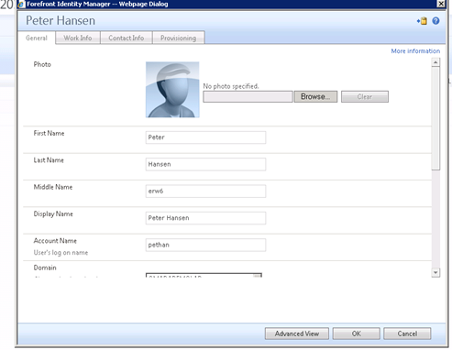Switch to the General tab
The image size is (452, 350).
tap(37, 38)
